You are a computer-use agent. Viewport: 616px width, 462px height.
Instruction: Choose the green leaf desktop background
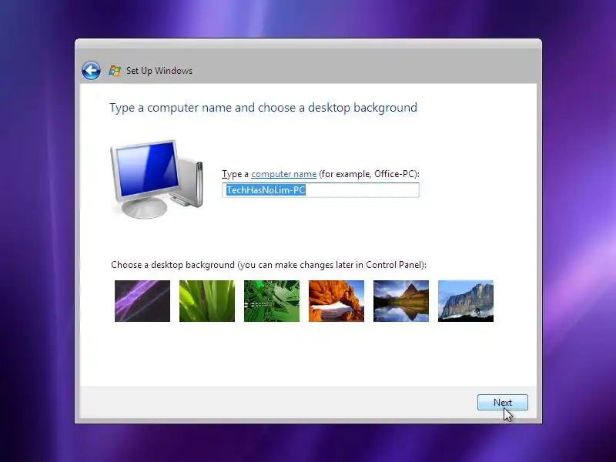click(207, 301)
